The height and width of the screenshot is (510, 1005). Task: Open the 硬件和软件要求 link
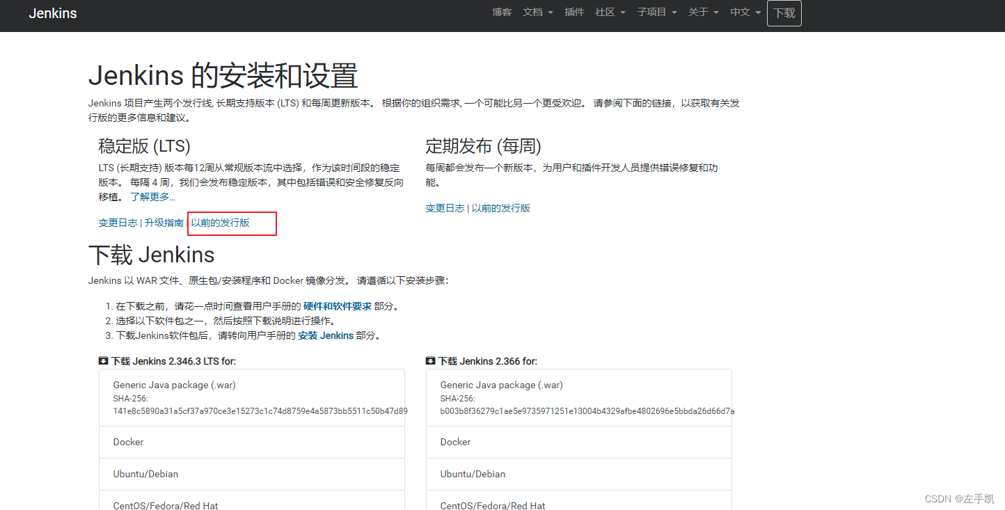coord(340,305)
